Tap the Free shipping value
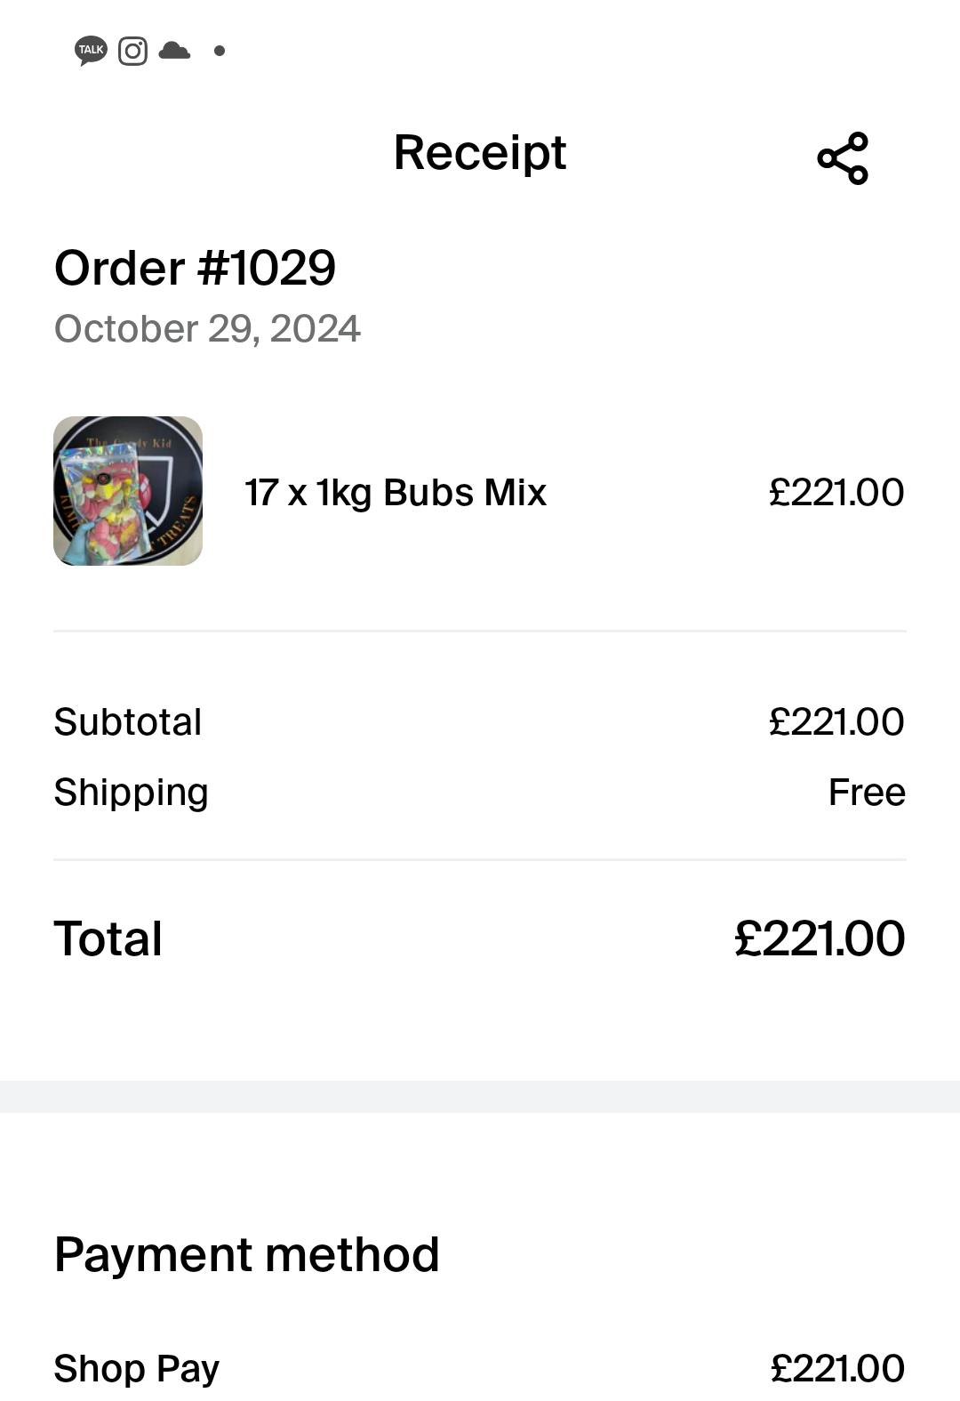 [867, 792]
